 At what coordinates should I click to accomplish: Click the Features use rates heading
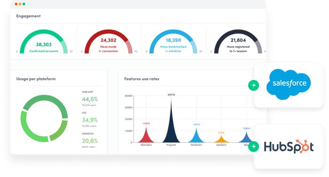[141, 79]
